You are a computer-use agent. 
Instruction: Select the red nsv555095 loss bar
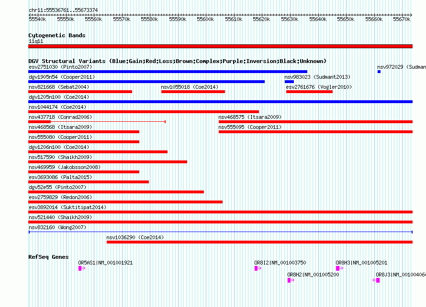click(316, 132)
